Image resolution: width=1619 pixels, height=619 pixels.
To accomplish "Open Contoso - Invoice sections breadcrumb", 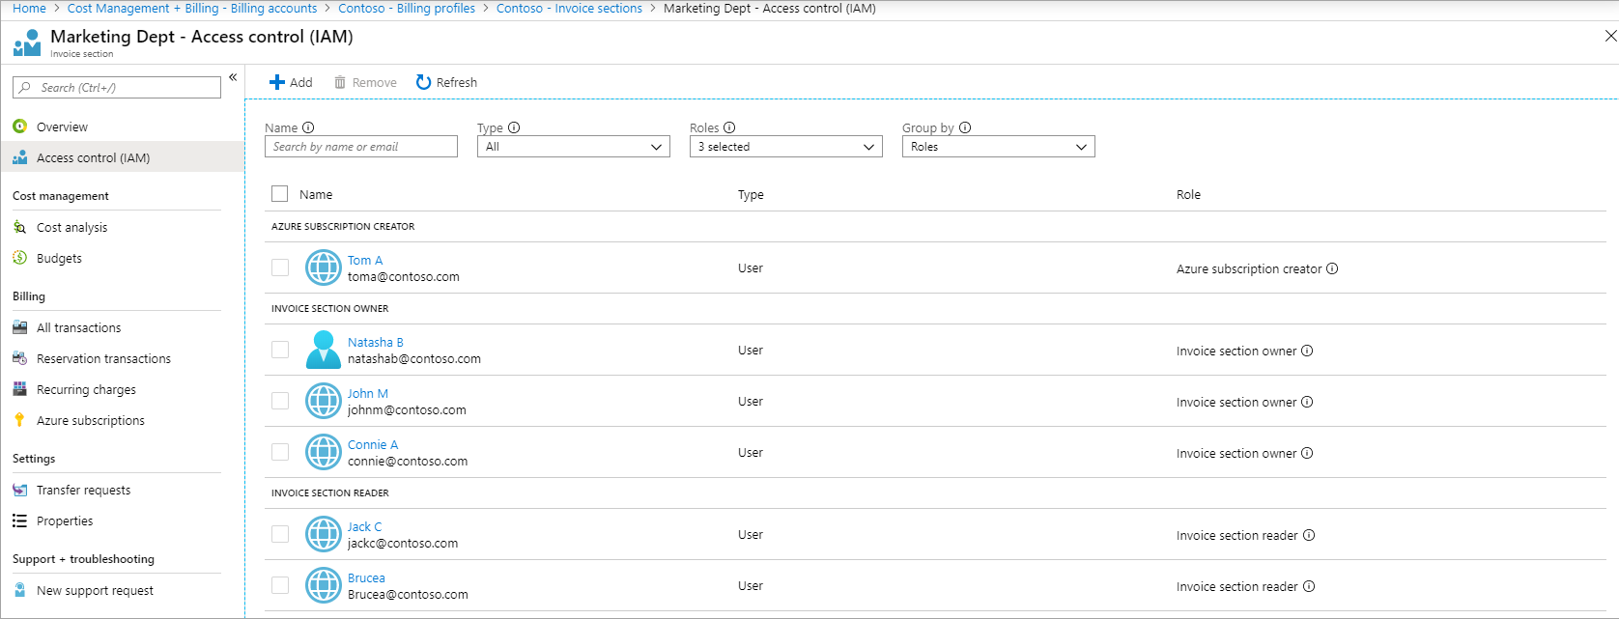I will (x=569, y=8).
